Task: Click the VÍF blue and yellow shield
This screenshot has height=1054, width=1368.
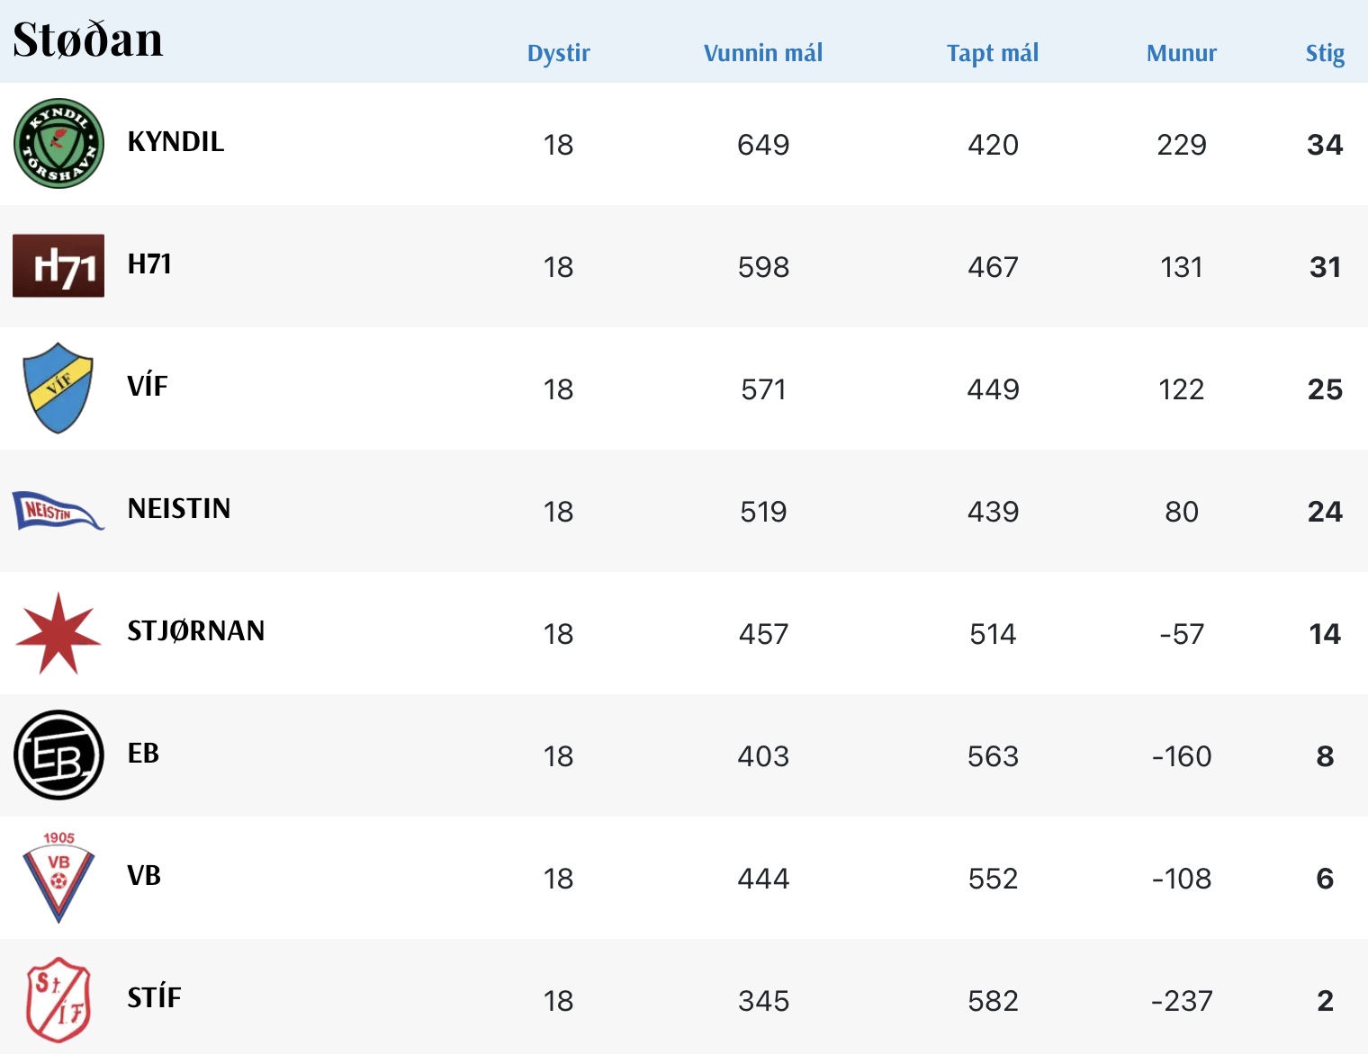Action: (58, 388)
